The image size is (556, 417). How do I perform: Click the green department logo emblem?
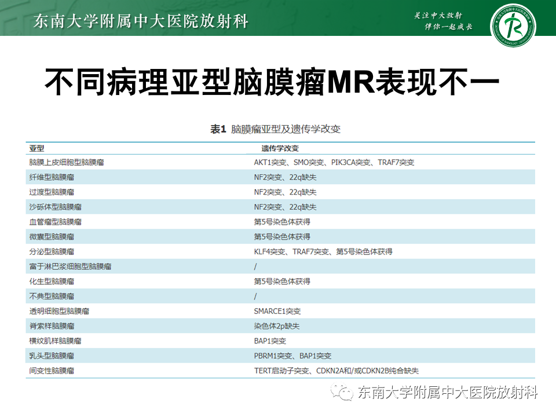pos(513,25)
